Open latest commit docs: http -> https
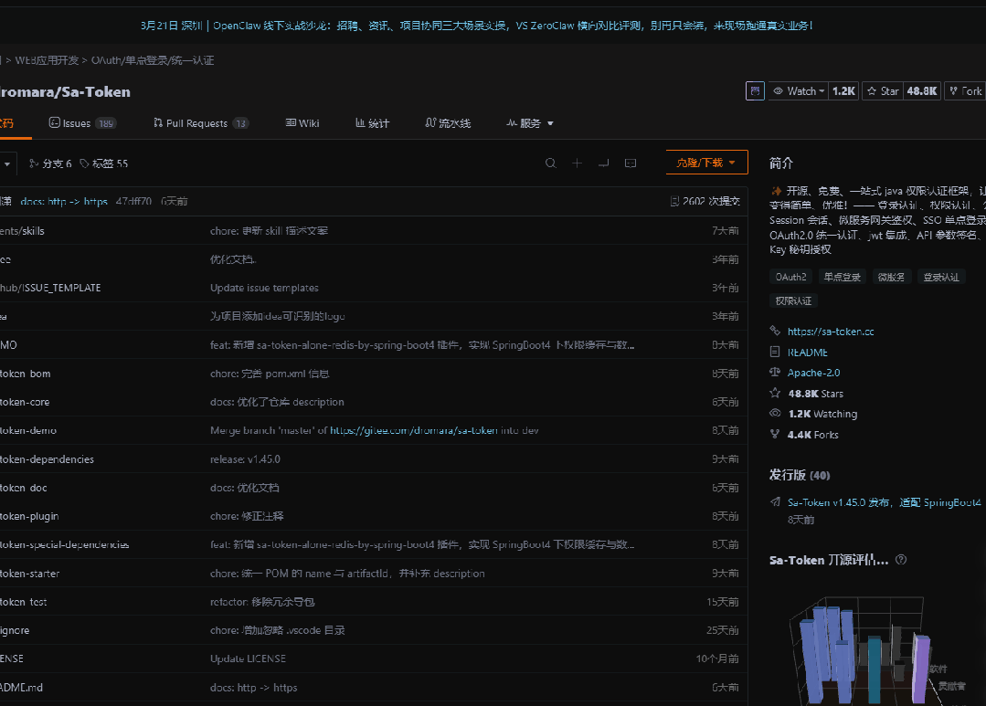Image resolution: width=986 pixels, height=706 pixels. 64,201
